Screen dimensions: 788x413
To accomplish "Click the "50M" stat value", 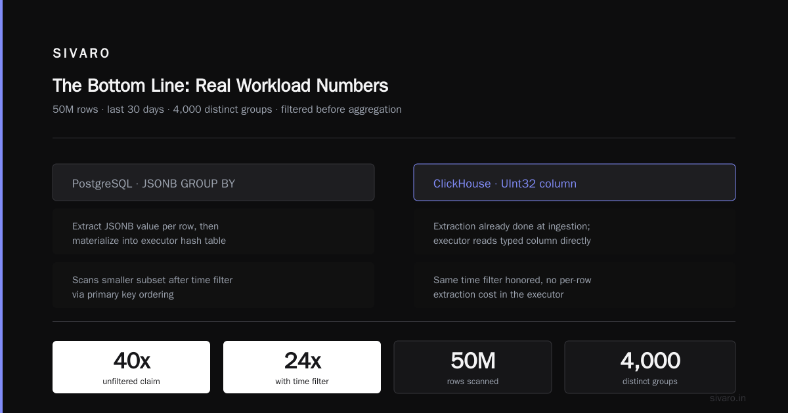I will (x=473, y=361).
